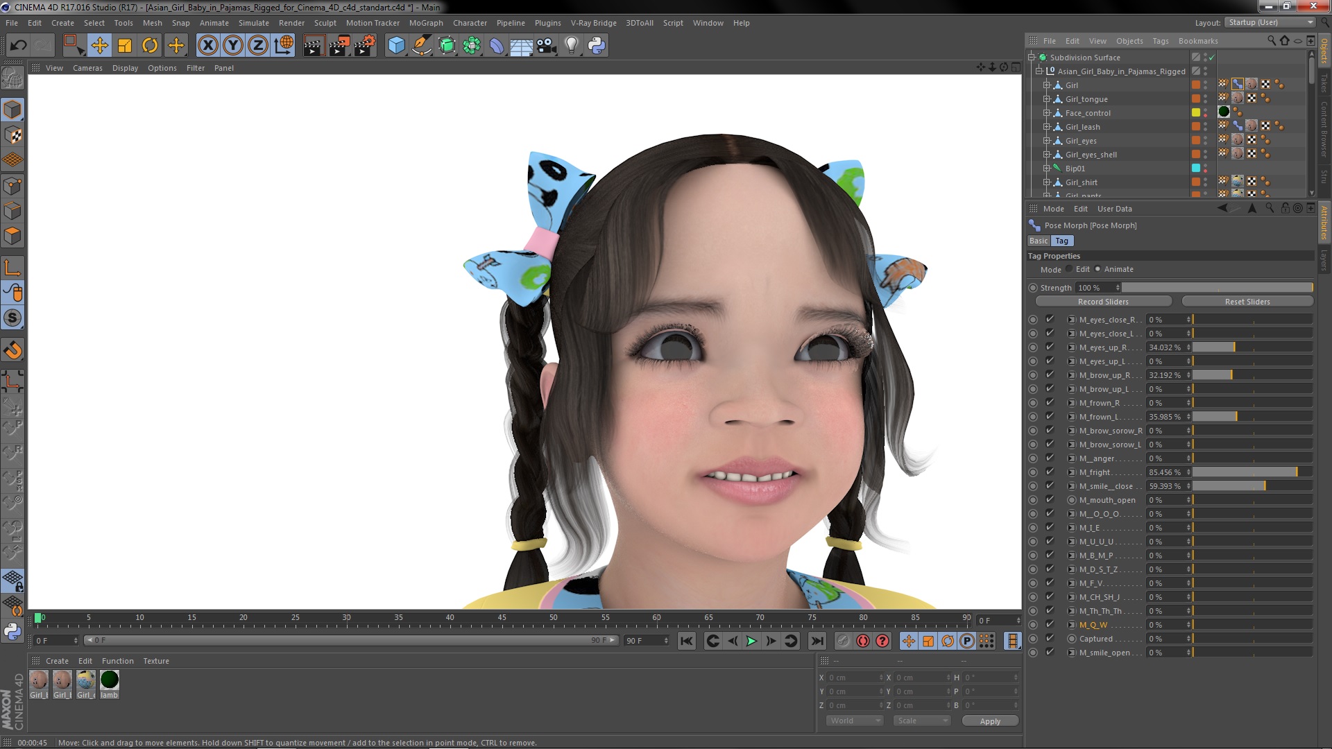Screen dimensions: 1332x749
Task: Open the Layout dropdown Startup (User)
Action: tap(1270, 22)
